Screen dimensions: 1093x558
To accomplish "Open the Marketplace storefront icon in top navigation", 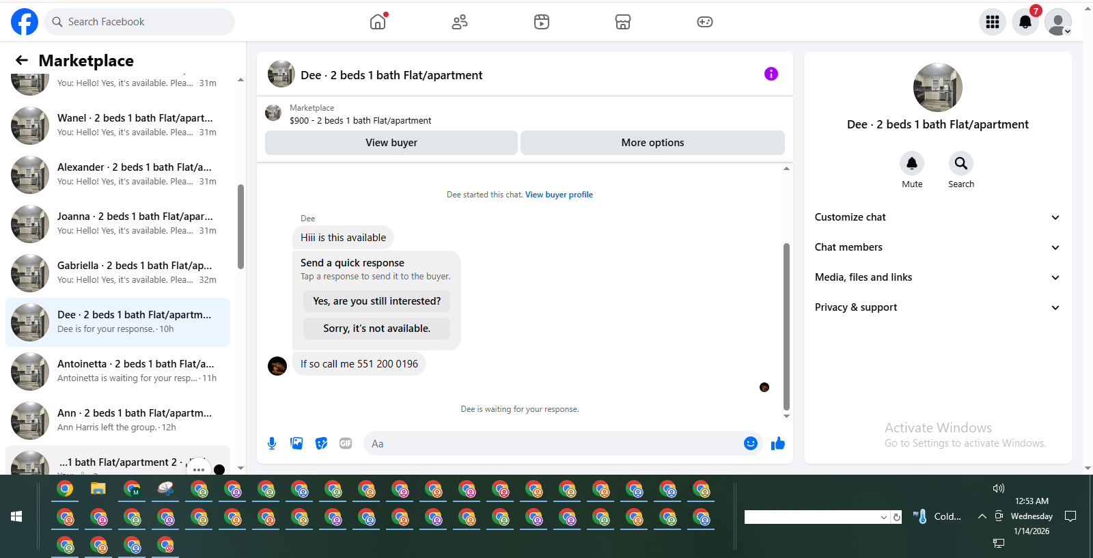I will point(623,22).
